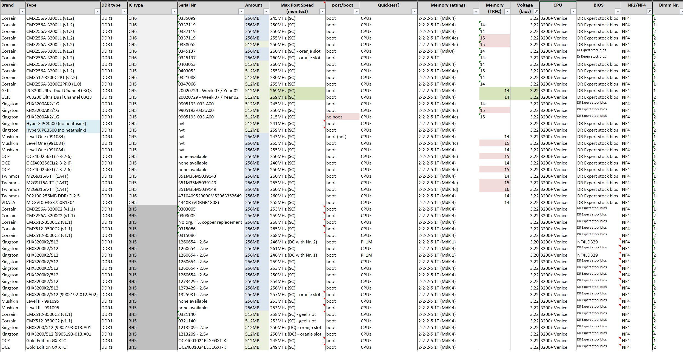
Task: Select the '249MHz (SC)' speed cell
Action: pyautogui.click(x=297, y=347)
